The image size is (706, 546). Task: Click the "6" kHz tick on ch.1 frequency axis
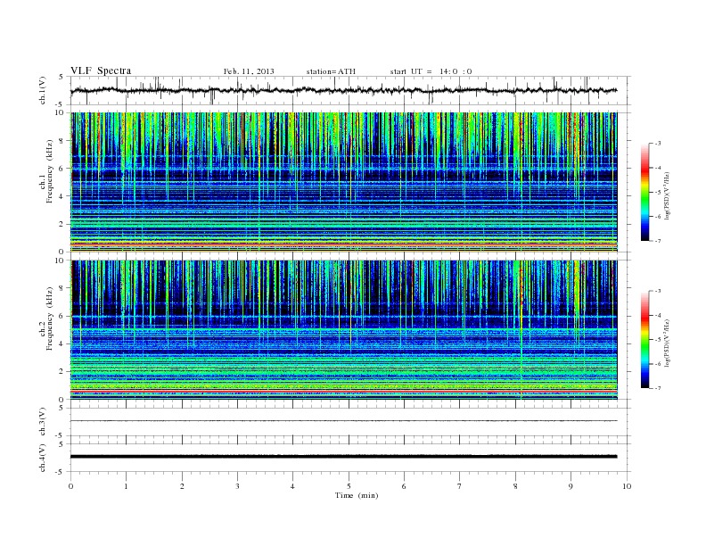(x=62, y=169)
